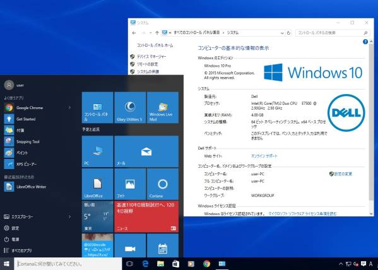This screenshot has width=378, height=270.
Task: Open the red ニュース news tile
Action: pyautogui.click(x=146, y=217)
